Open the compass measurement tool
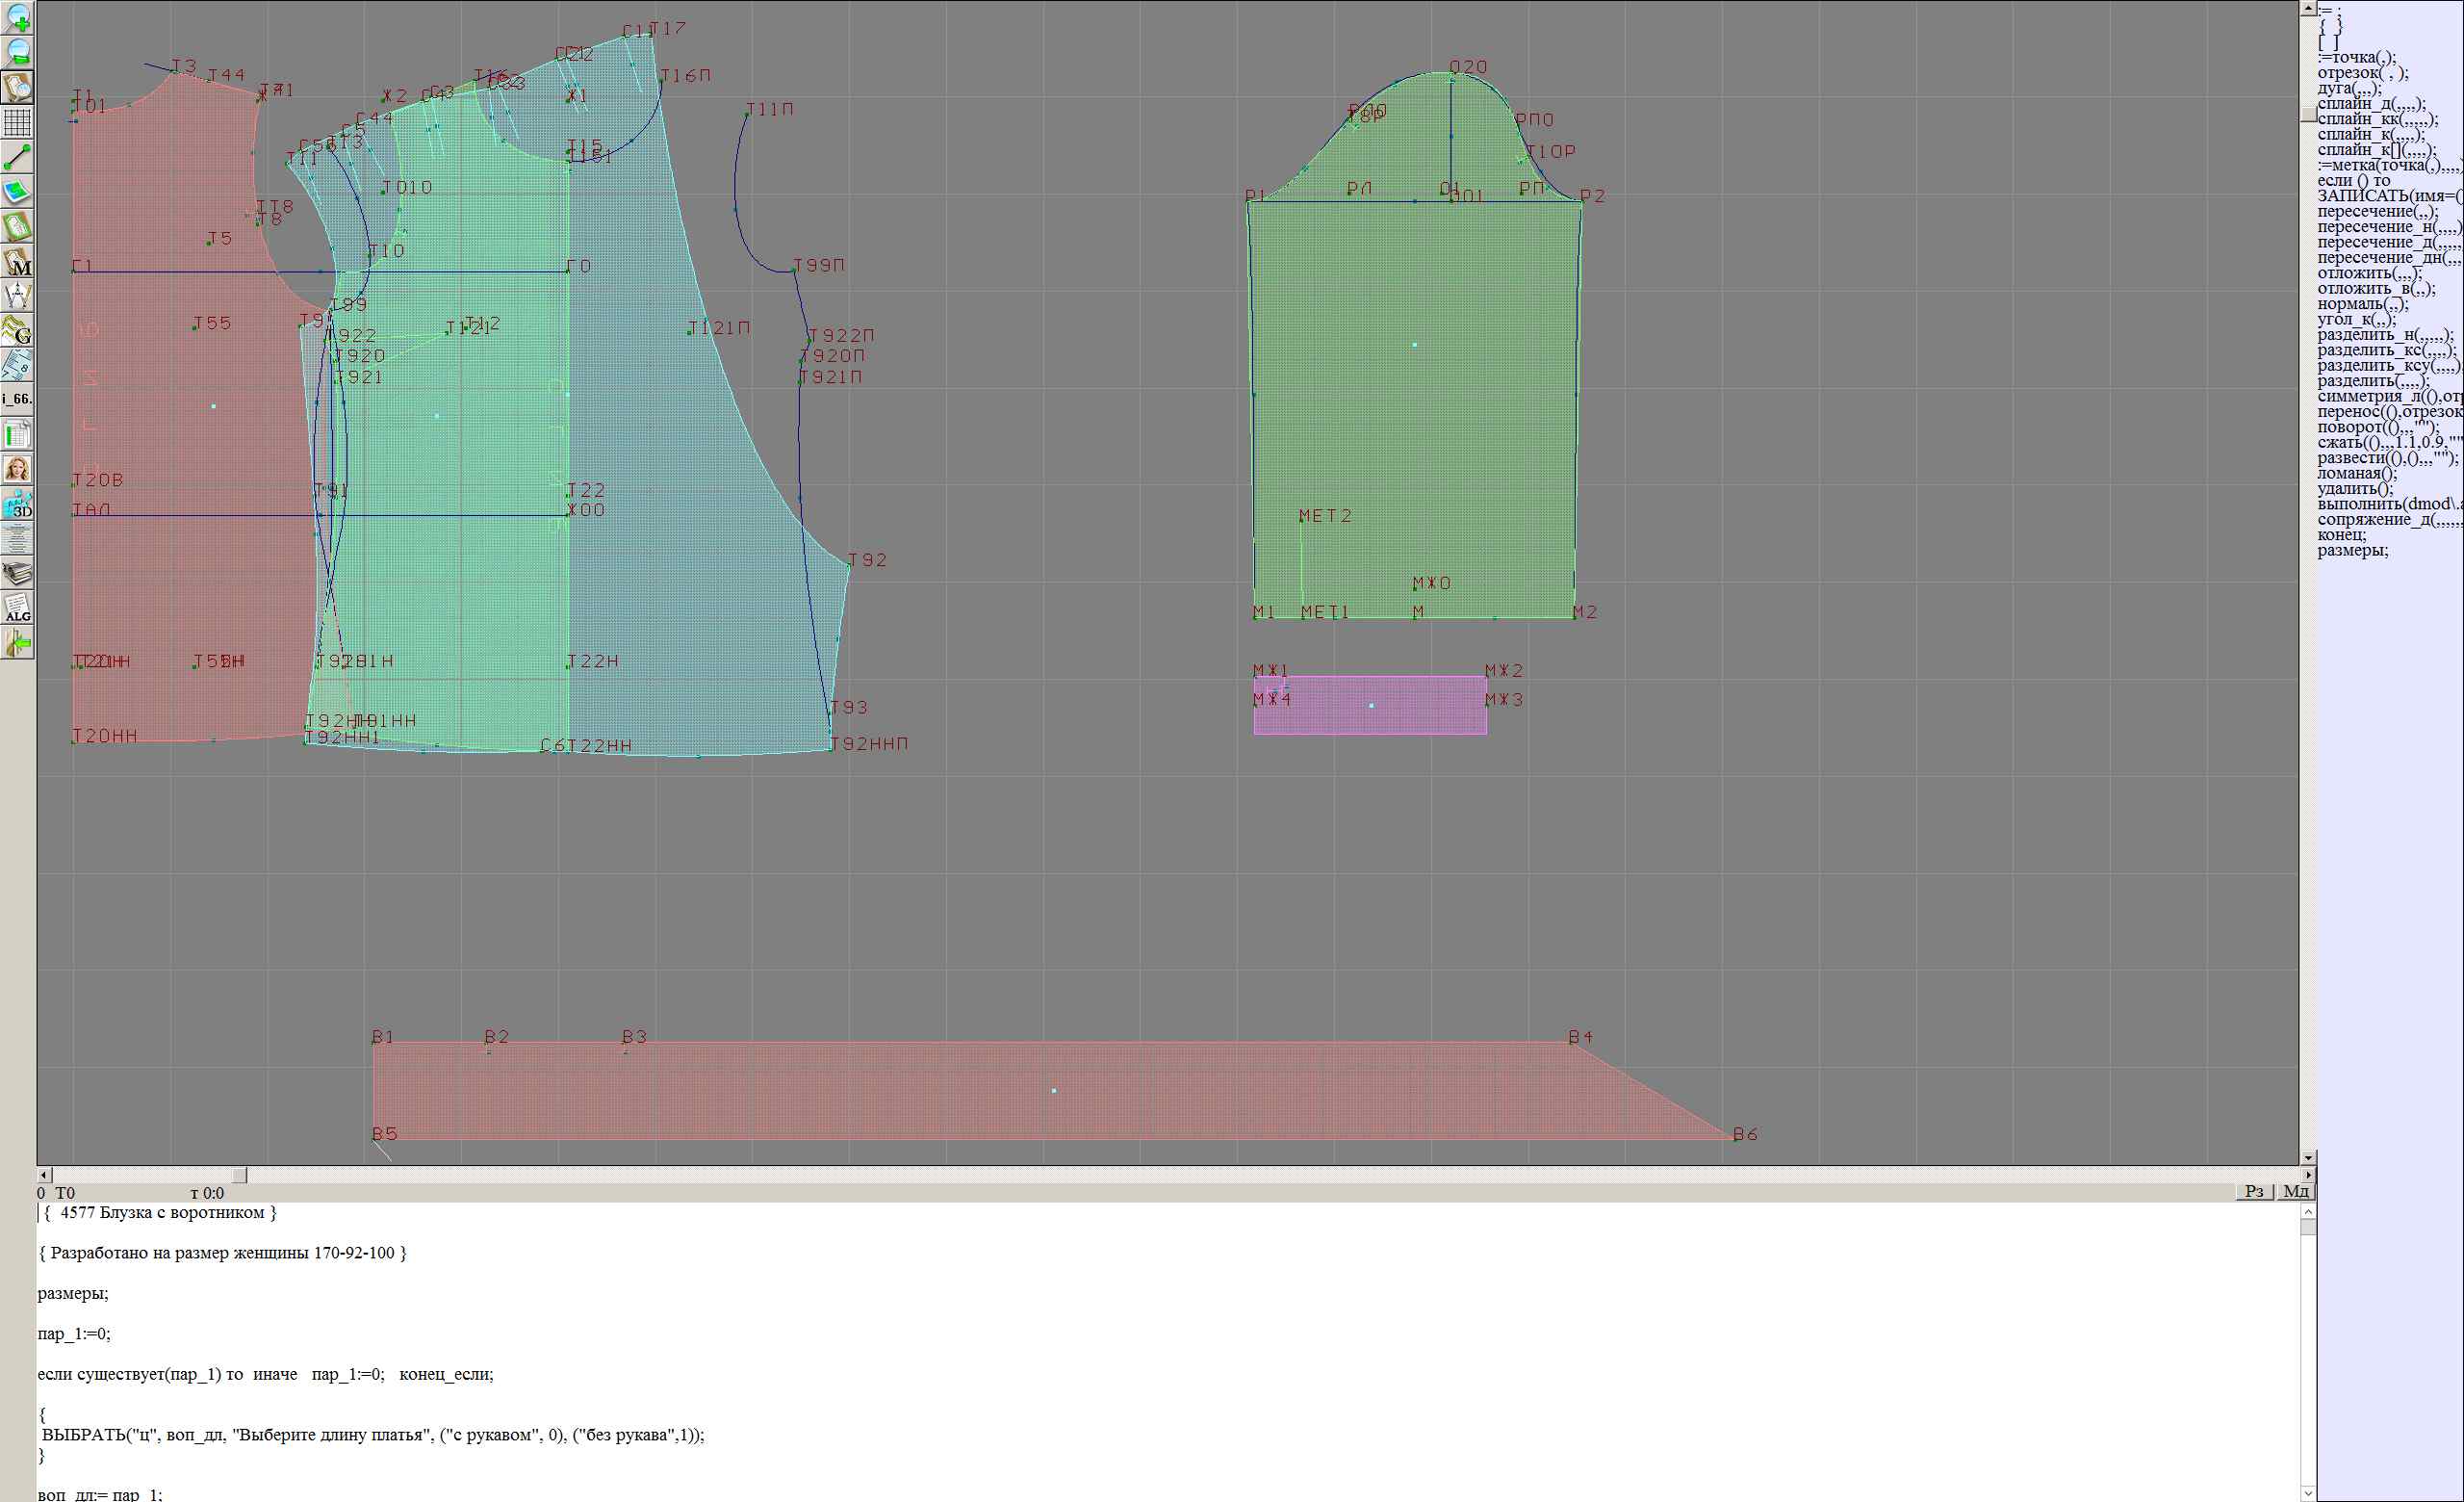Viewport: 2464px width, 1502px height. (x=18, y=296)
